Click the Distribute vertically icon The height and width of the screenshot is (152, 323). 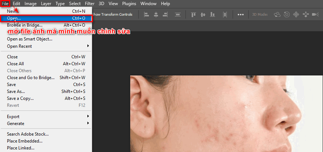177,15
